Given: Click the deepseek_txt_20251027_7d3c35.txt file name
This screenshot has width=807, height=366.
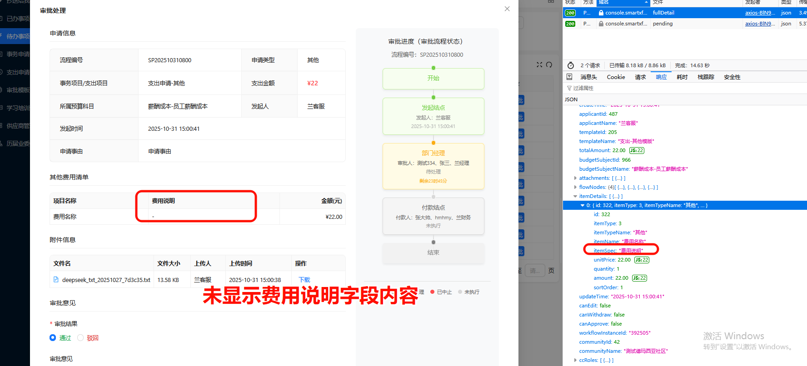Looking at the screenshot, I should point(106,280).
